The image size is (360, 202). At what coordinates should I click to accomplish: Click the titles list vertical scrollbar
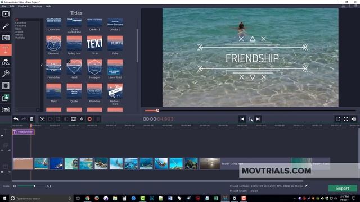(137, 45)
